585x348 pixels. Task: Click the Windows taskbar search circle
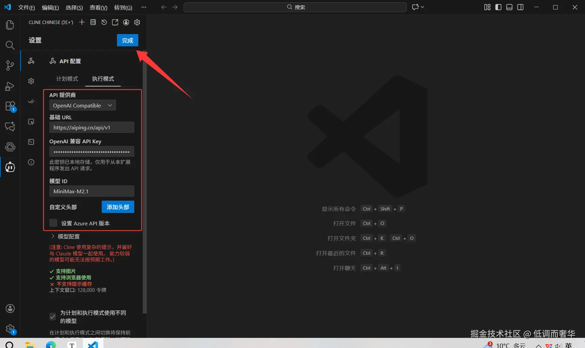[9, 345]
